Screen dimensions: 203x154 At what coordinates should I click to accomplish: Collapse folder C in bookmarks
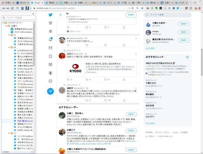[9, 133]
